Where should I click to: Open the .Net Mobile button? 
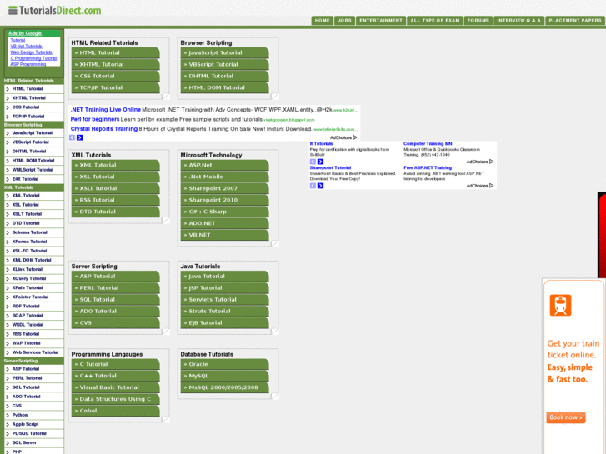click(224, 177)
